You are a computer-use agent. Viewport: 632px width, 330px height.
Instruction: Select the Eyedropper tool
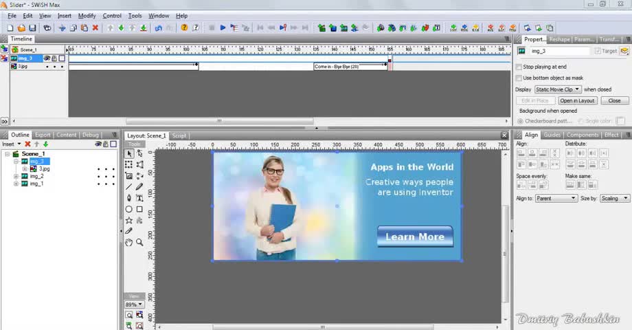click(129, 231)
